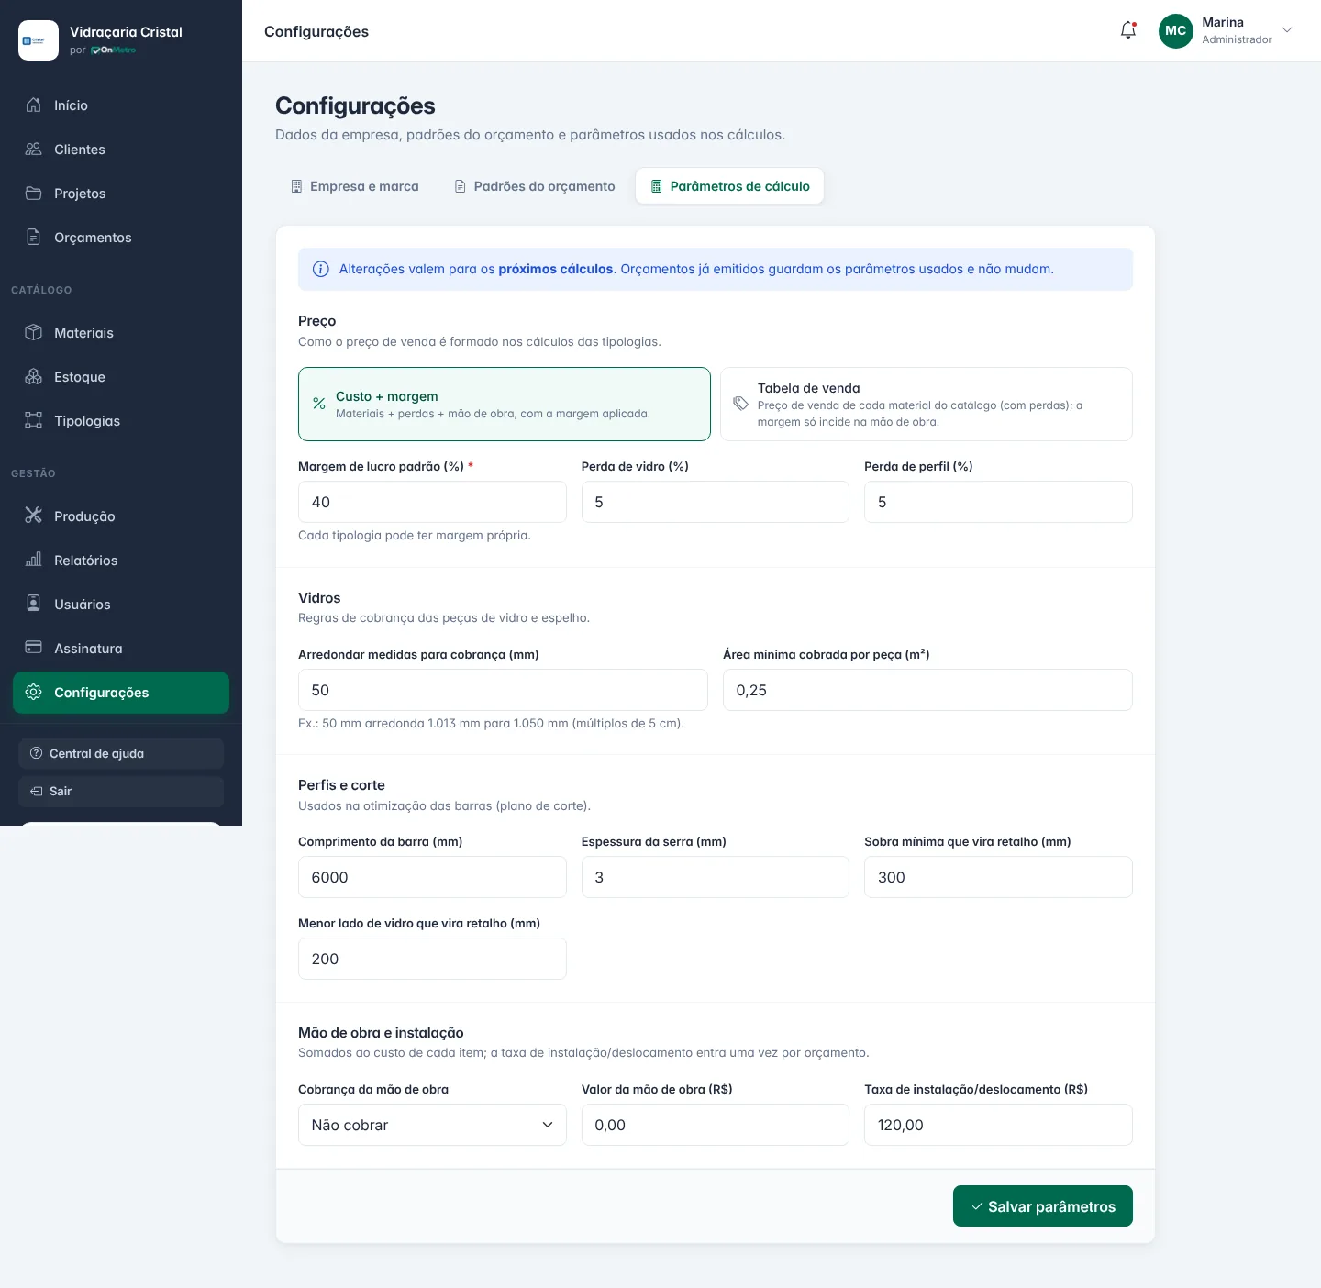Click the Margem de lucro padrão field
1321x1288 pixels.
click(x=432, y=502)
